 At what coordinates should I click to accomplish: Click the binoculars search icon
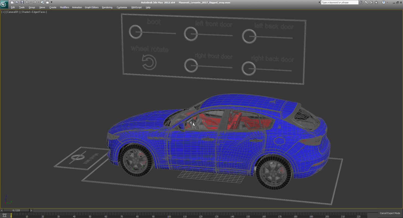361,2
